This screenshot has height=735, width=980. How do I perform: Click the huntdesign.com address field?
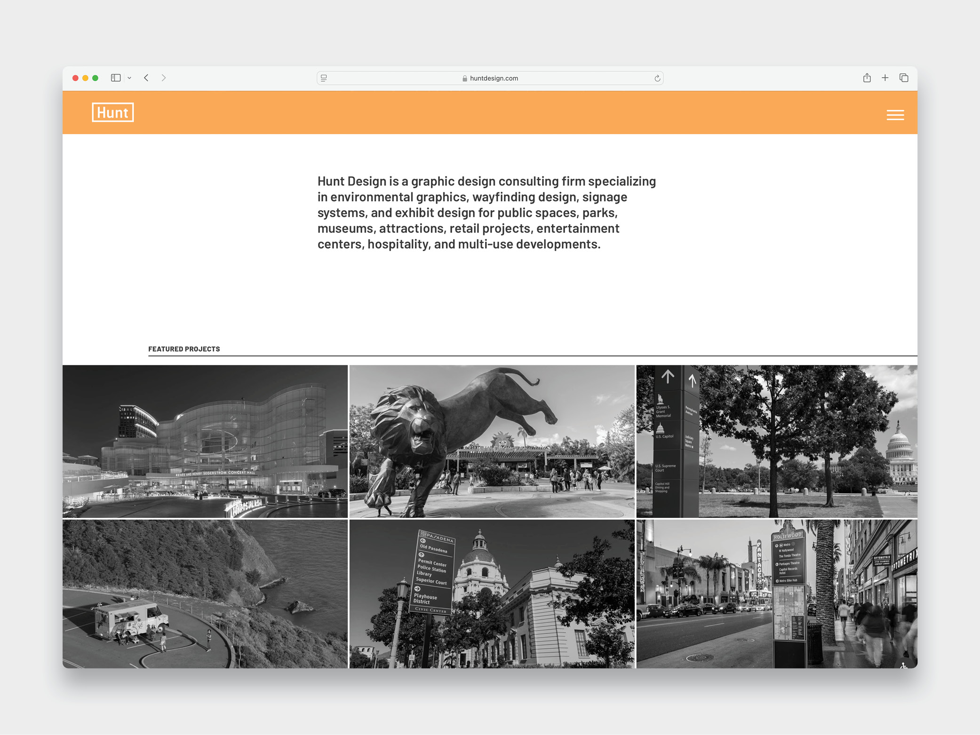pos(490,78)
